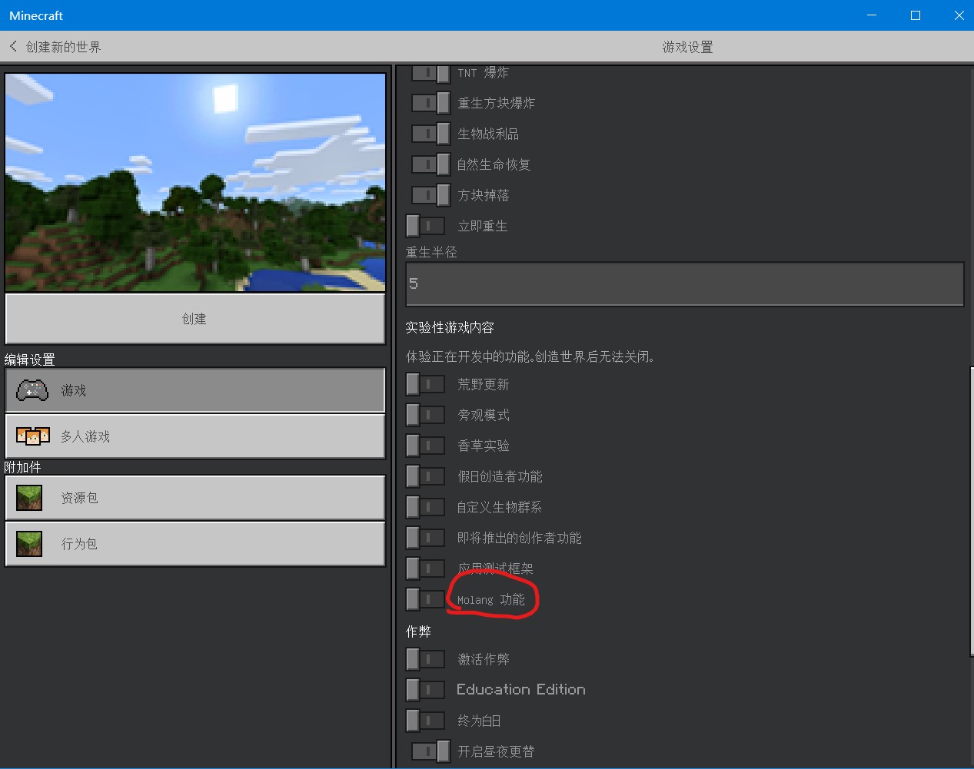This screenshot has width=974, height=769.
Task: Disable the 生物战利品 switch
Action: coord(430,134)
